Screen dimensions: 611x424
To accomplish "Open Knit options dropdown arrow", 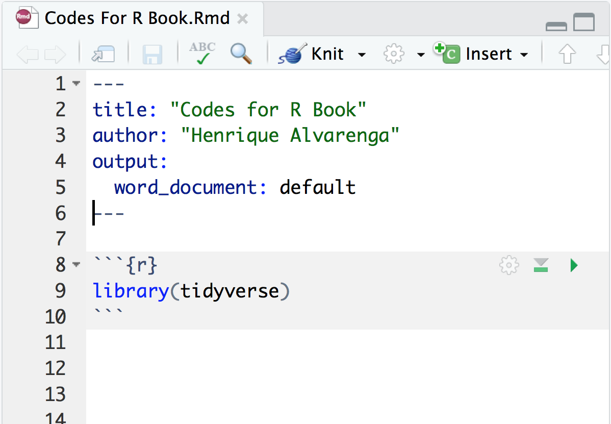I will (x=362, y=55).
